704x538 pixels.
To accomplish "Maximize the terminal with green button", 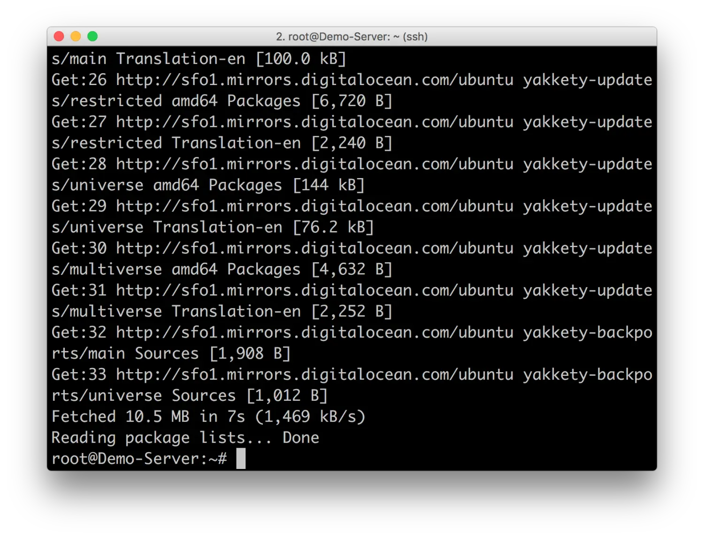I will point(92,36).
